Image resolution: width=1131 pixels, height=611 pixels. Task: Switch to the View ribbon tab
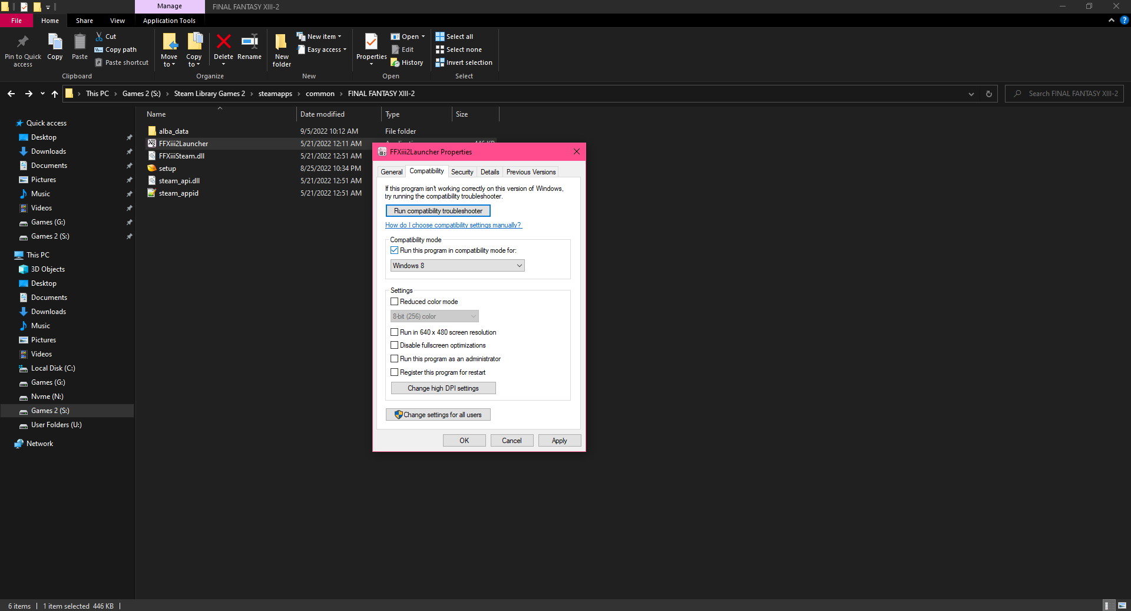click(x=117, y=21)
